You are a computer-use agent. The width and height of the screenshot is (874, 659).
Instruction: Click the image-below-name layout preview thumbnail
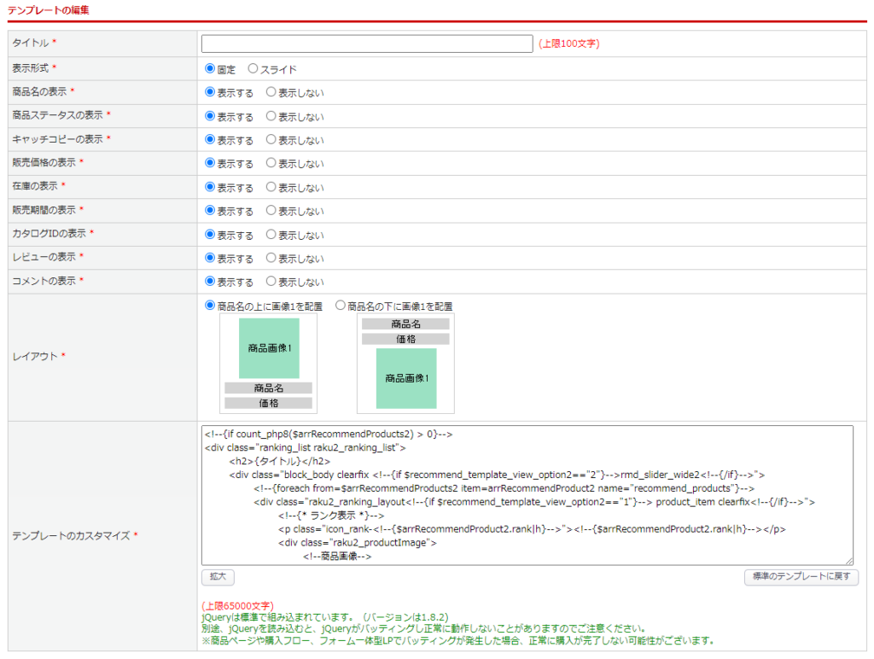406,363
